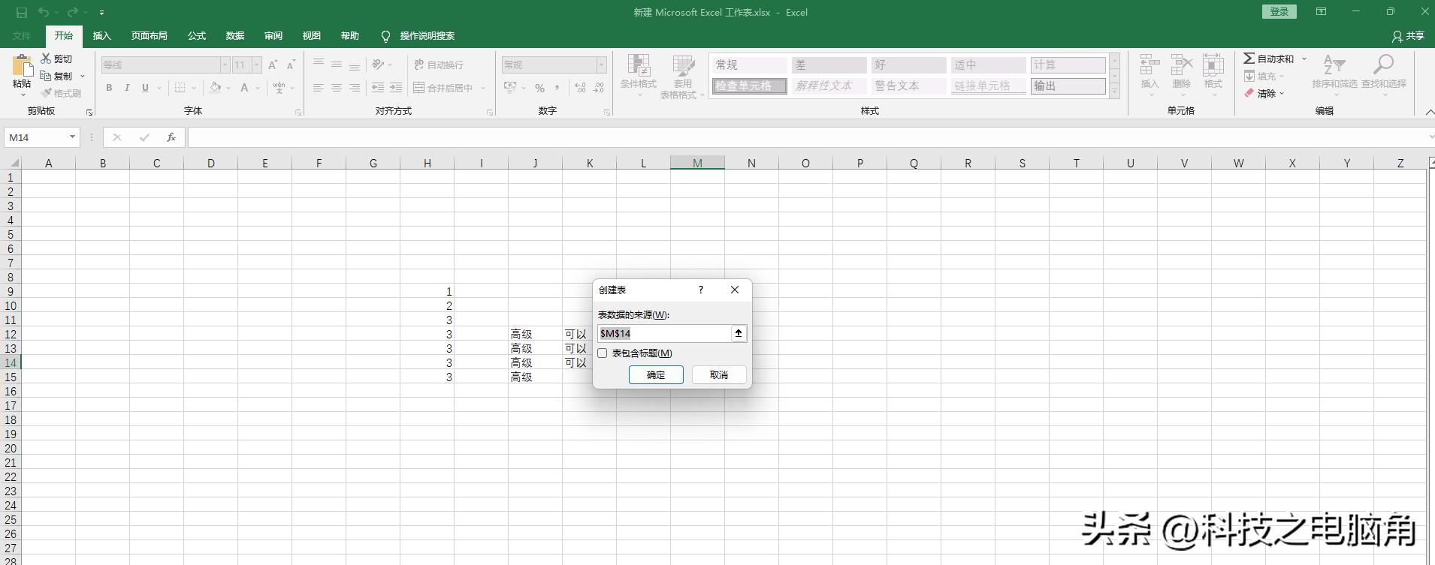Toggle Wrap Text (自动换行)

tap(439, 65)
